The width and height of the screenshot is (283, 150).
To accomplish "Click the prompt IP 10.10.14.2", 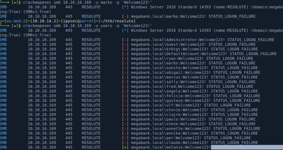I will tap(44, 21).
